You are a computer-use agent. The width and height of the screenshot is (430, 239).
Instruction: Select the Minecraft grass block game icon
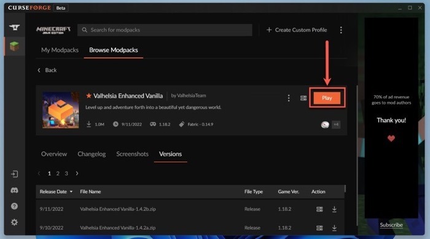point(14,46)
